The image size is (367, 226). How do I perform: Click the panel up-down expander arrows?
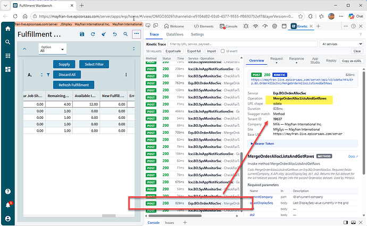[x=134, y=49]
